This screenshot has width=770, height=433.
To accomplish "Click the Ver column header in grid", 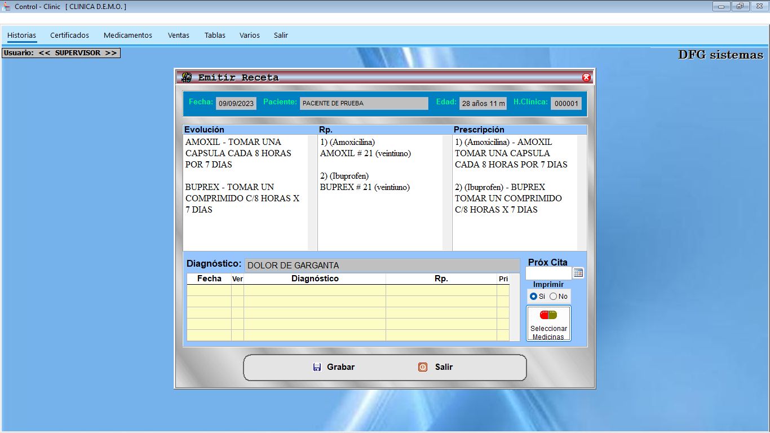I will coord(237,279).
